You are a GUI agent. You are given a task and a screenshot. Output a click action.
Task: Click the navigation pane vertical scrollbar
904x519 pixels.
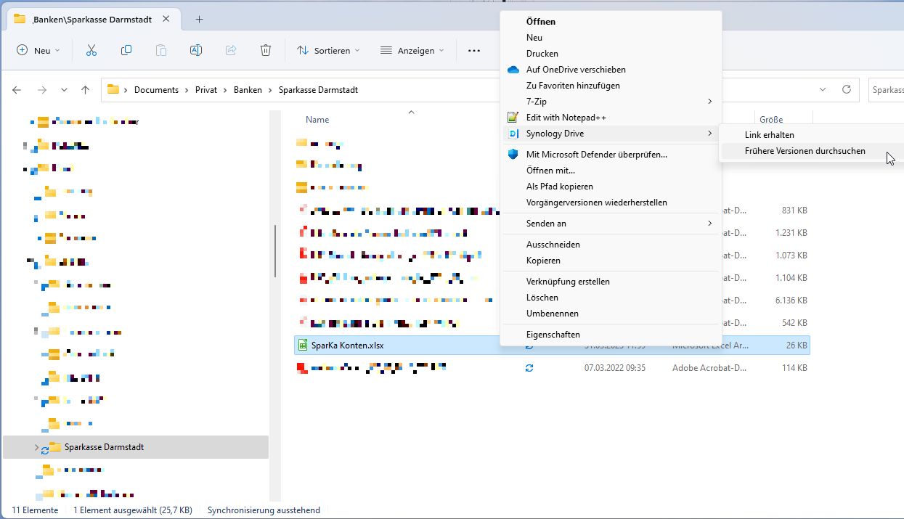click(275, 250)
